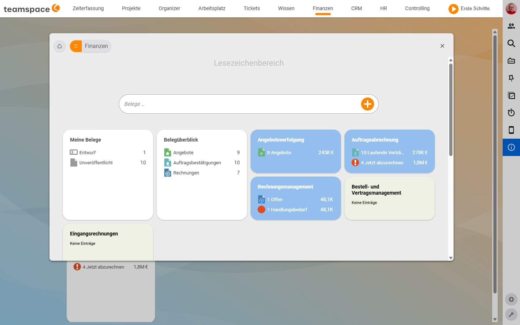Open 4 Jetzt abzurechnen in Auftragsabrechnung card
This screenshot has width=520, height=325.
point(390,162)
